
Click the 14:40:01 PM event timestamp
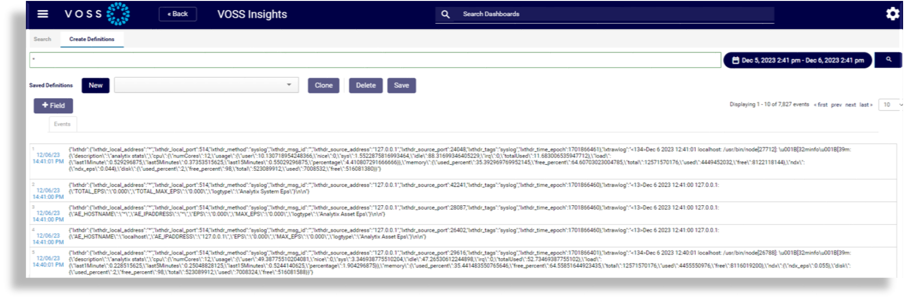click(x=48, y=261)
